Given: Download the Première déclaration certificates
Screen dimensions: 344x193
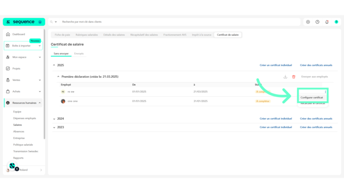Looking at the screenshot, I should pyautogui.click(x=285, y=77).
